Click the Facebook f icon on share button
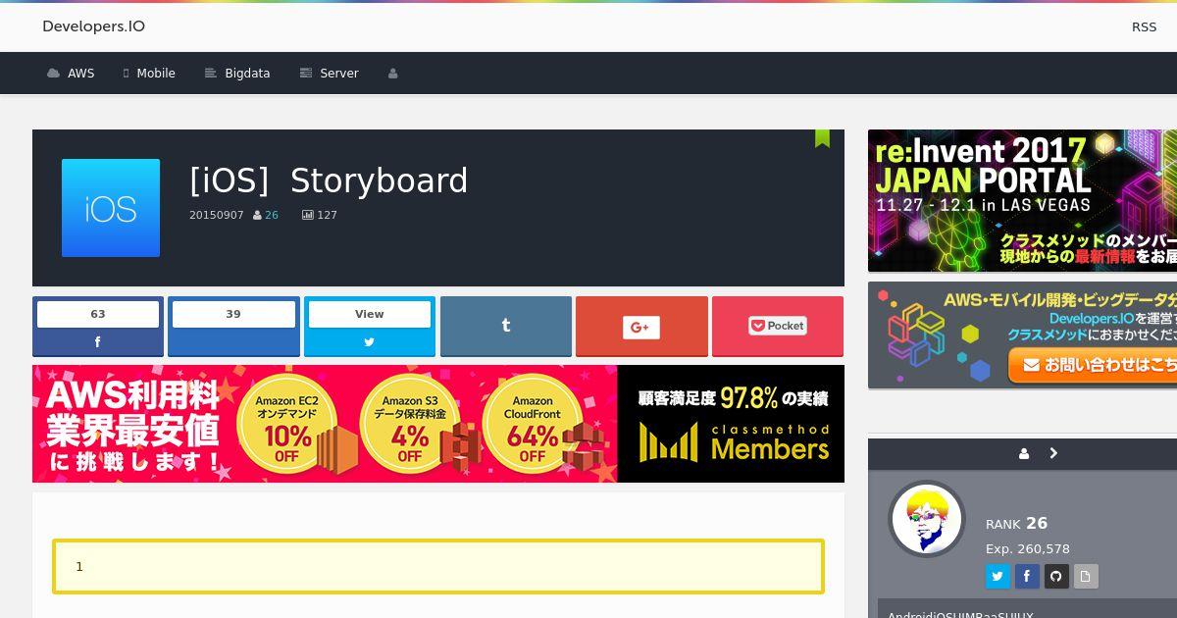This screenshot has height=618, width=1177. (x=98, y=342)
